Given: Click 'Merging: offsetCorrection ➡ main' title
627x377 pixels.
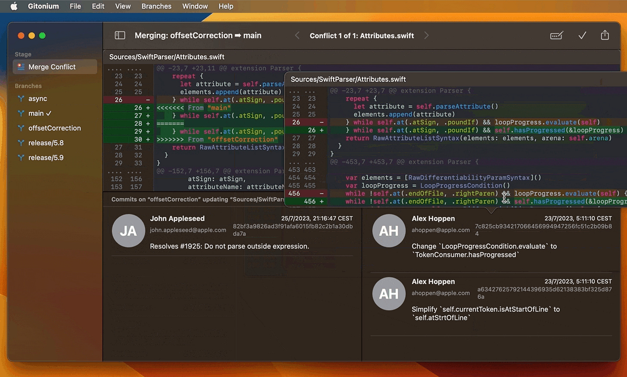Looking at the screenshot, I should [x=198, y=36].
